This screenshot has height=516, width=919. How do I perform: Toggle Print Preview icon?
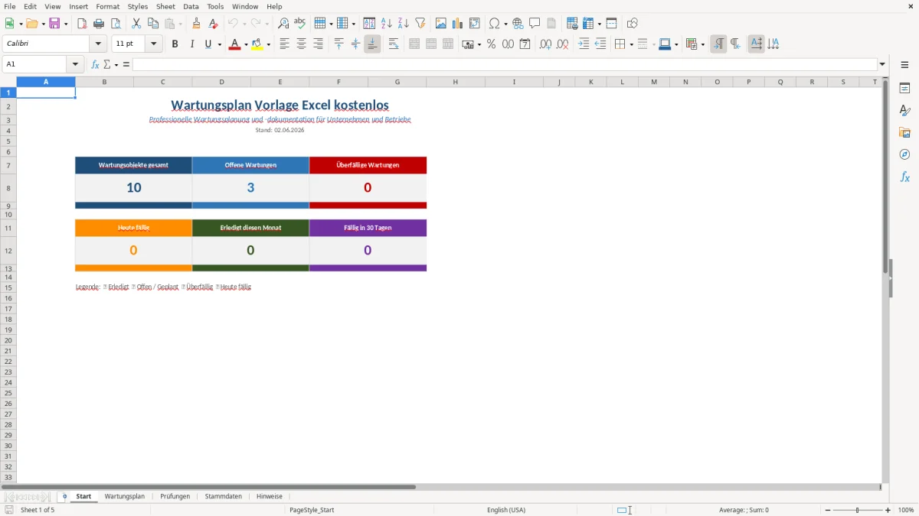click(x=116, y=24)
